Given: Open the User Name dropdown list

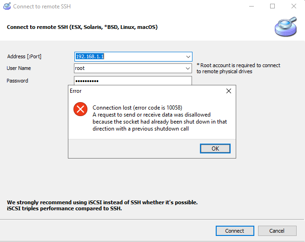Looking at the screenshot, I should click(x=188, y=68).
